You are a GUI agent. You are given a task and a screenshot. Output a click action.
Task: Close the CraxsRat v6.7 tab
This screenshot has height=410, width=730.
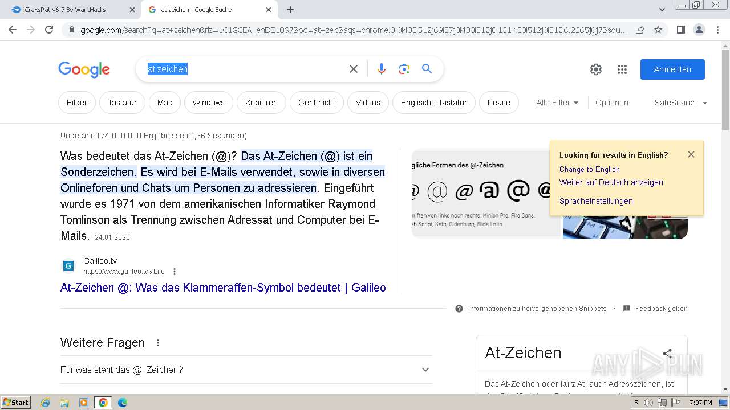point(132,10)
